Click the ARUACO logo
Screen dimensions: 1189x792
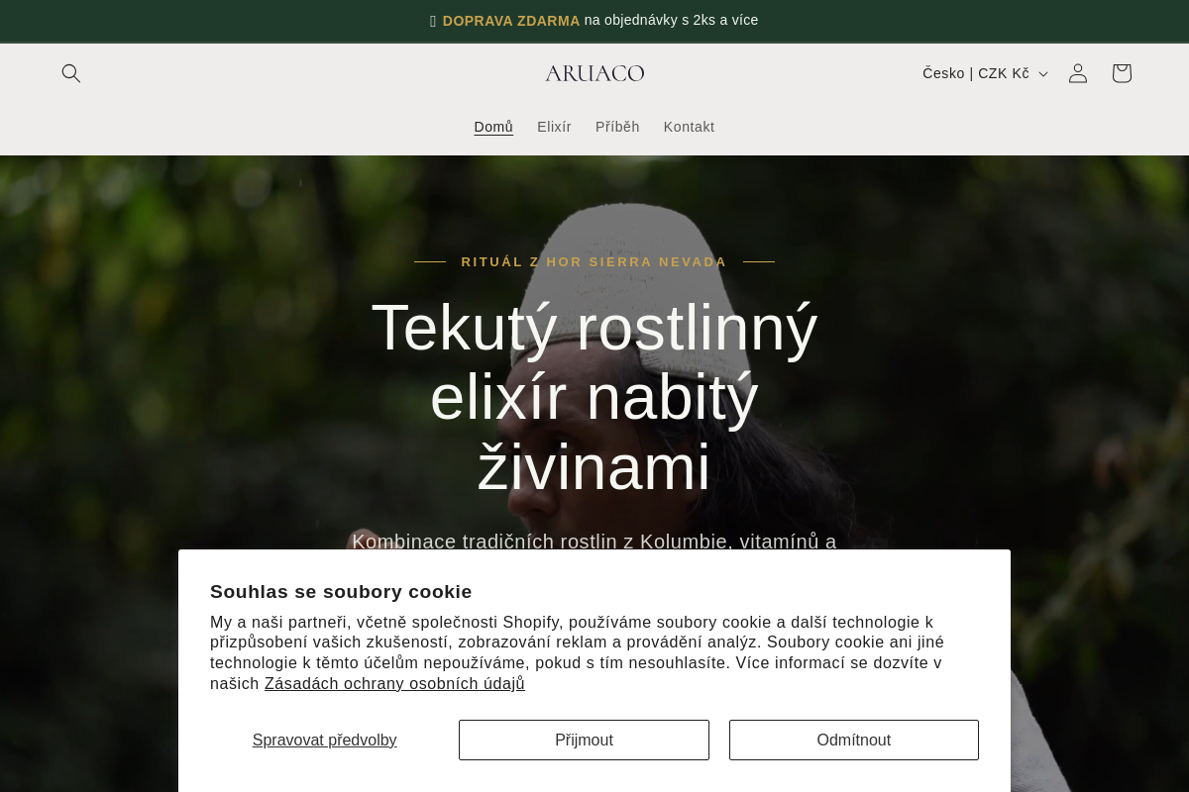[594, 72]
